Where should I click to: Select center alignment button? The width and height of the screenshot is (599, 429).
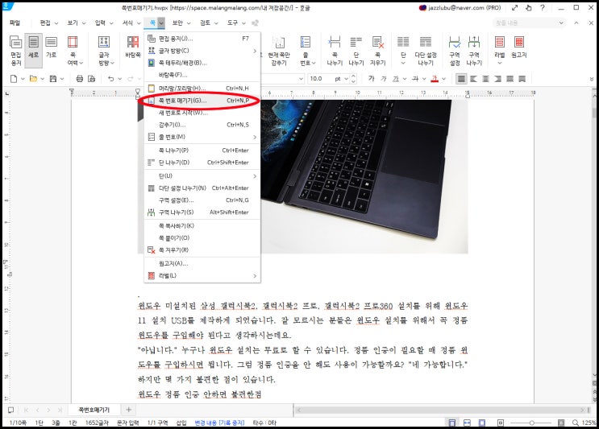(485, 79)
